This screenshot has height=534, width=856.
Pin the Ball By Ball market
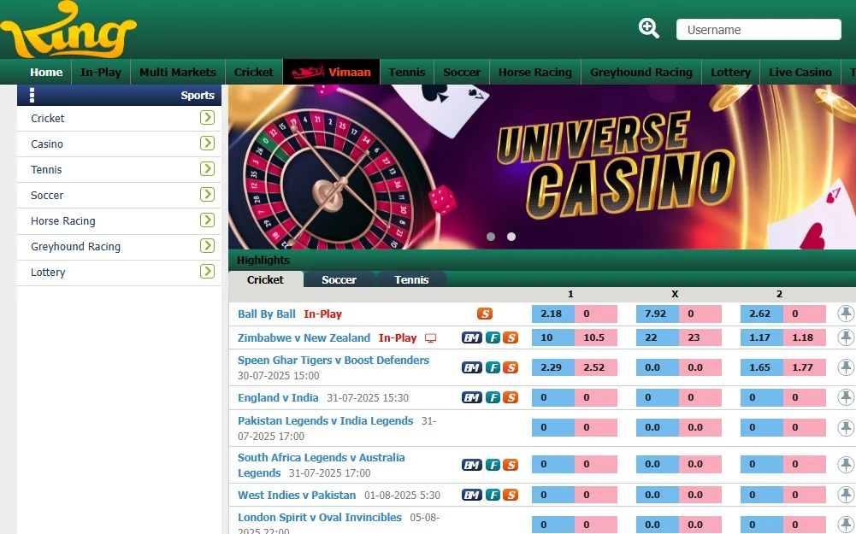pos(846,314)
